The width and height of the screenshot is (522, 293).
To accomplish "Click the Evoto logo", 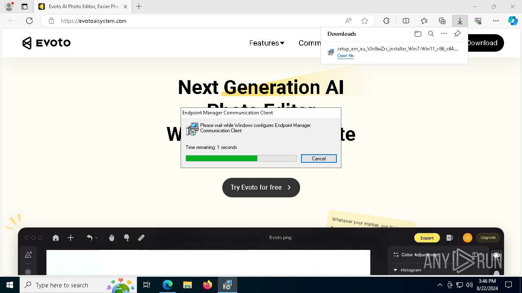I will 46,43.
